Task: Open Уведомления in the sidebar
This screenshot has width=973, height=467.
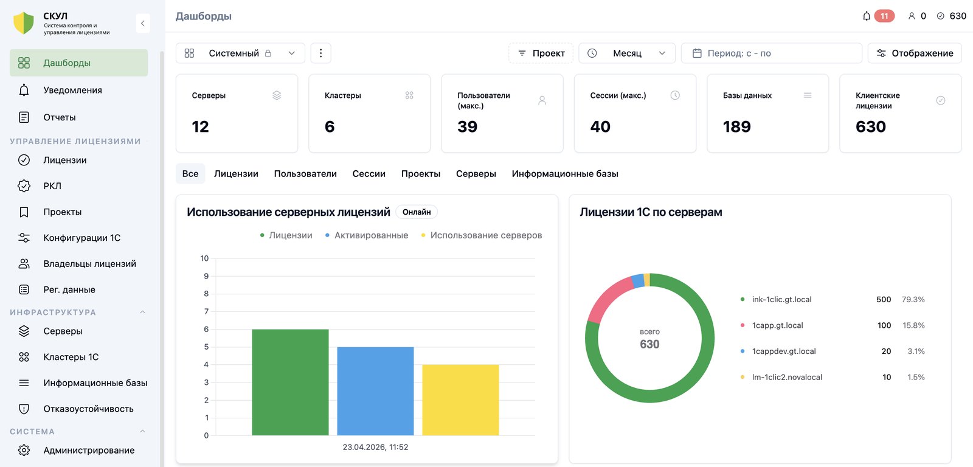Action: tap(78, 90)
